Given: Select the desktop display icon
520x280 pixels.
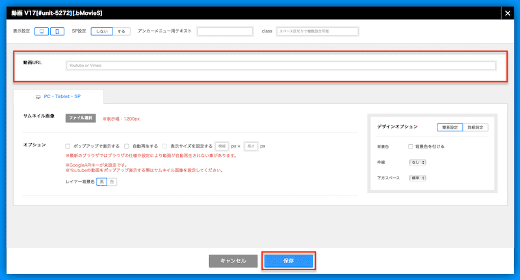Looking at the screenshot, I should tap(42, 31).
